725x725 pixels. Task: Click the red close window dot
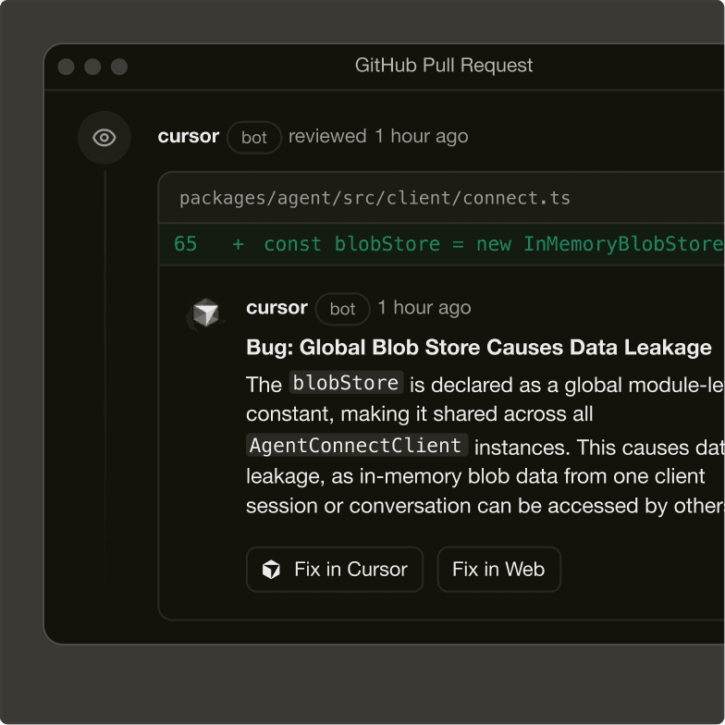click(x=67, y=67)
